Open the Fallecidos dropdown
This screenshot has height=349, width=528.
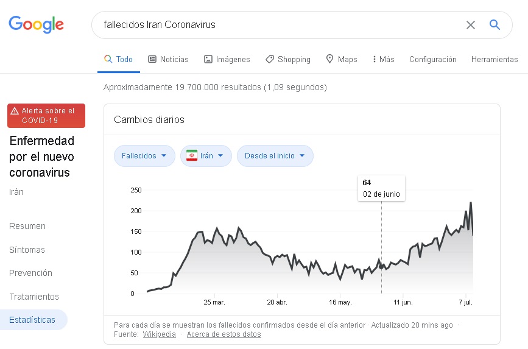tap(144, 156)
